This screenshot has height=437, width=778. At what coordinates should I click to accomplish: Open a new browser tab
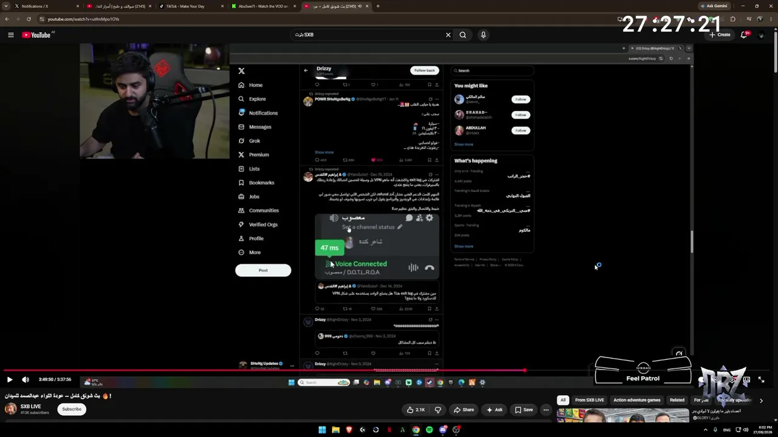coord(378,6)
